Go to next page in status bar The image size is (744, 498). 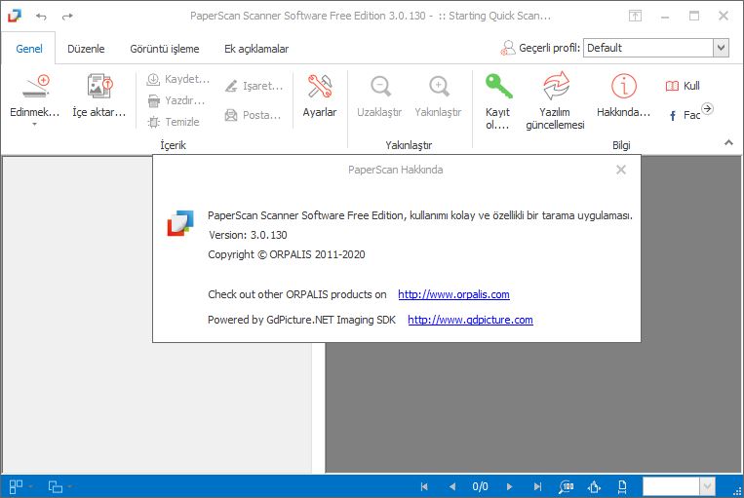(509, 486)
